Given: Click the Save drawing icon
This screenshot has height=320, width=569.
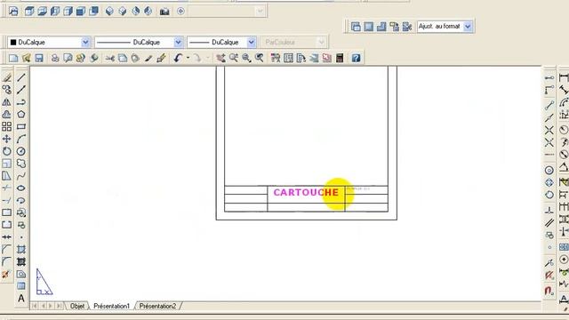Looking at the screenshot, I should point(39,58).
